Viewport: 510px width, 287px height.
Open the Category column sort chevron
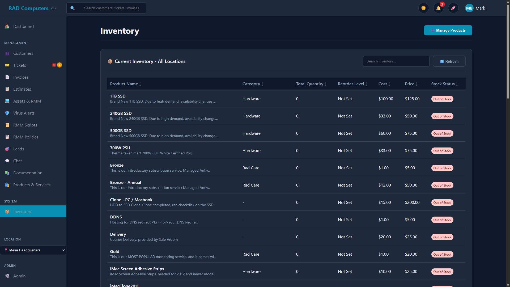pos(262,84)
